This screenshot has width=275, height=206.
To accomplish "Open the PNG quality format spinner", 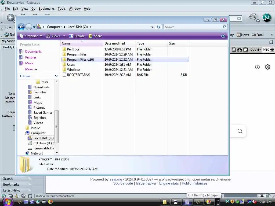I will click(x=272, y=50).
